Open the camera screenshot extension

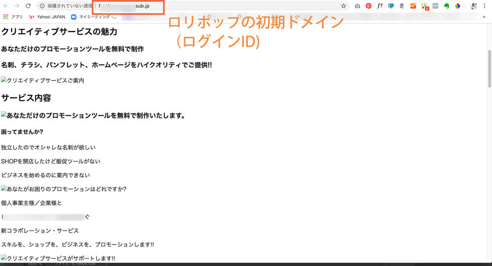(357, 6)
